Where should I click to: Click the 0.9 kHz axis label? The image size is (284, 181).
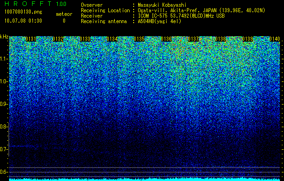pyautogui.click(x=4, y=104)
